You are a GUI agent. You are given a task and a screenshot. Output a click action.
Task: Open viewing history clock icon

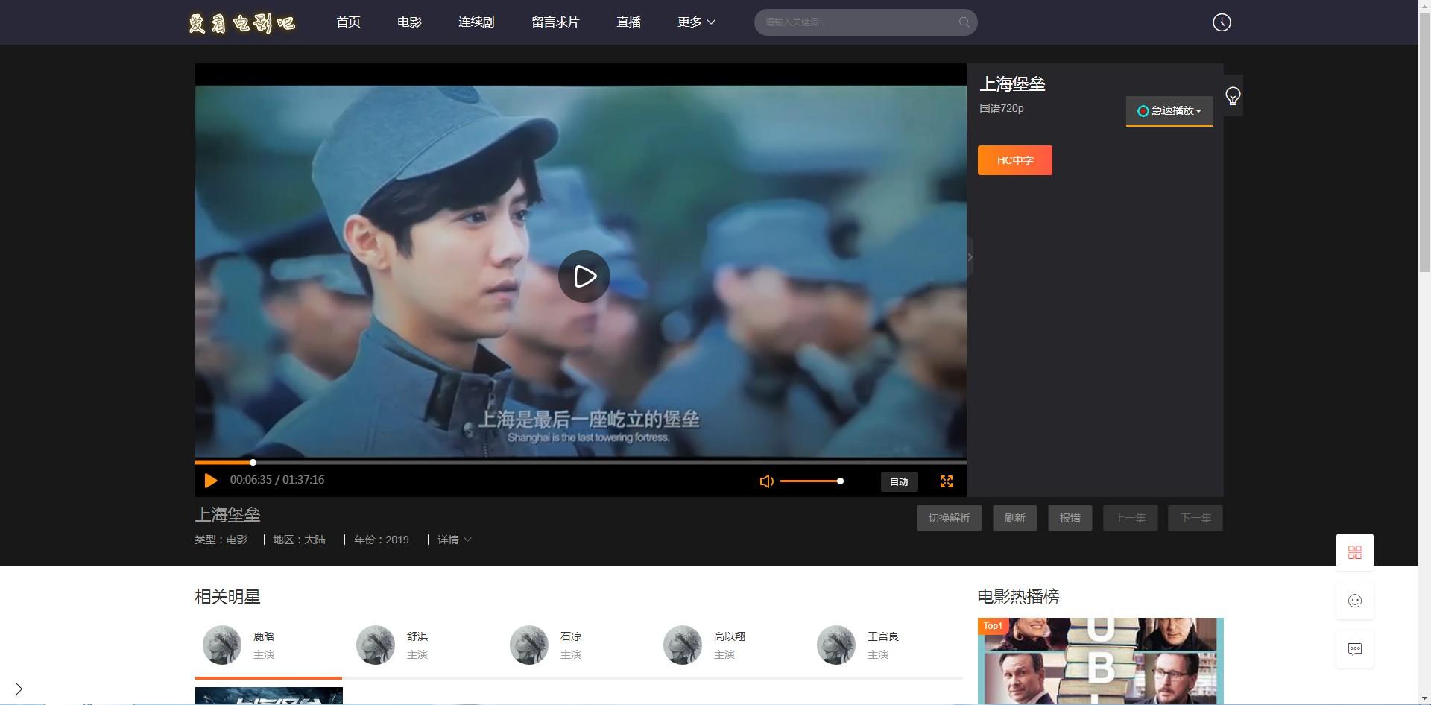(1221, 22)
